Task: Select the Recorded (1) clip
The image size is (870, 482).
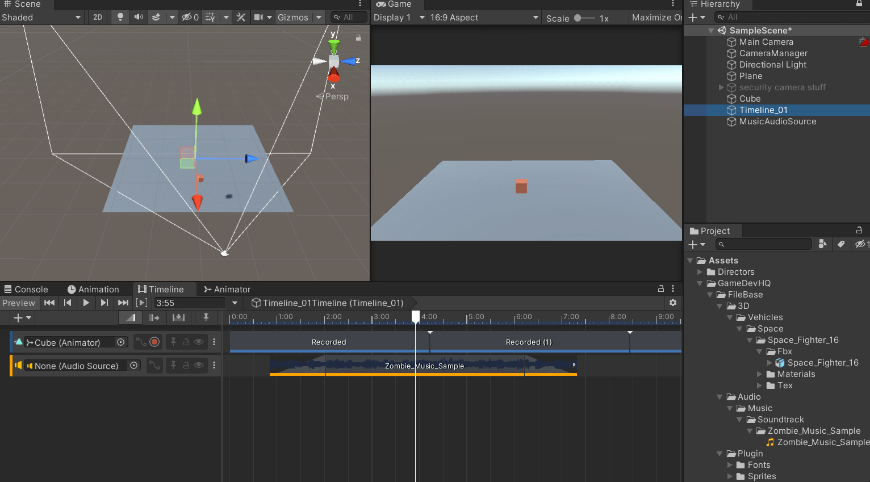Action: [529, 342]
